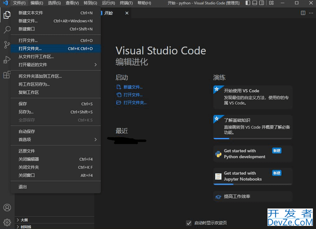Open the 选择(S) menu
Image resolution: width=316 pixels, height=229 pixels.
tap(54, 3)
